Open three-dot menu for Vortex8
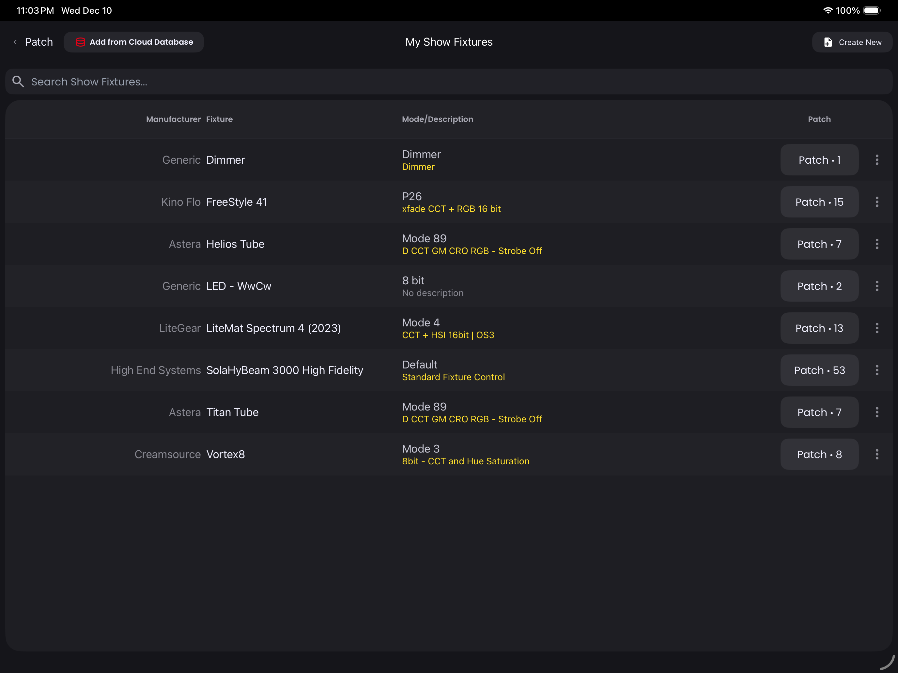 pos(877,454)
